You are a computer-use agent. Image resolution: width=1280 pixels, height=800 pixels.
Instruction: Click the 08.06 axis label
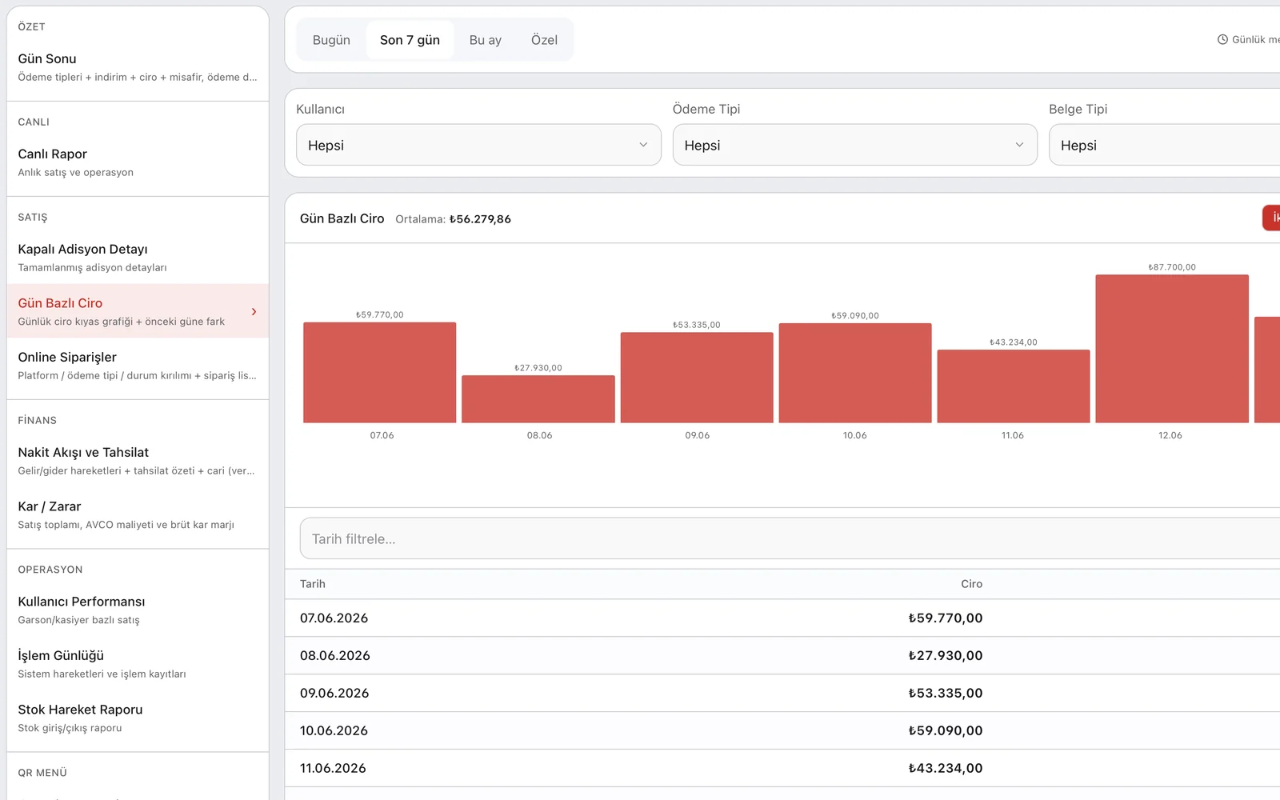pos(539,435)
